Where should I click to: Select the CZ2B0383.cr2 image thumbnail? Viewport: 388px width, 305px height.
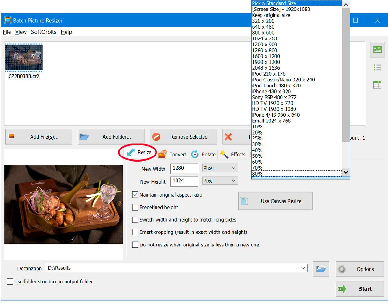pos(24,58)
